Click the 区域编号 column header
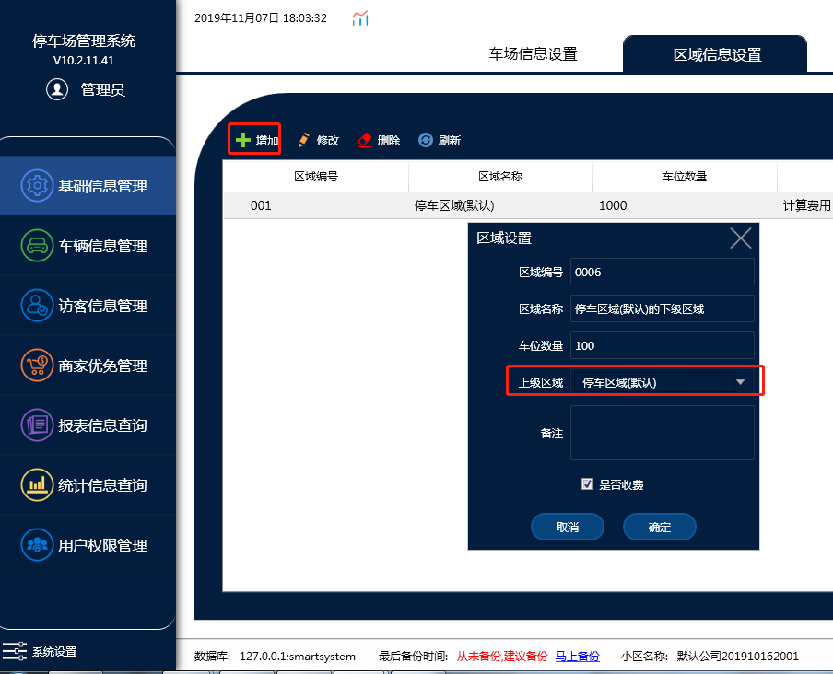 (316, 177)
